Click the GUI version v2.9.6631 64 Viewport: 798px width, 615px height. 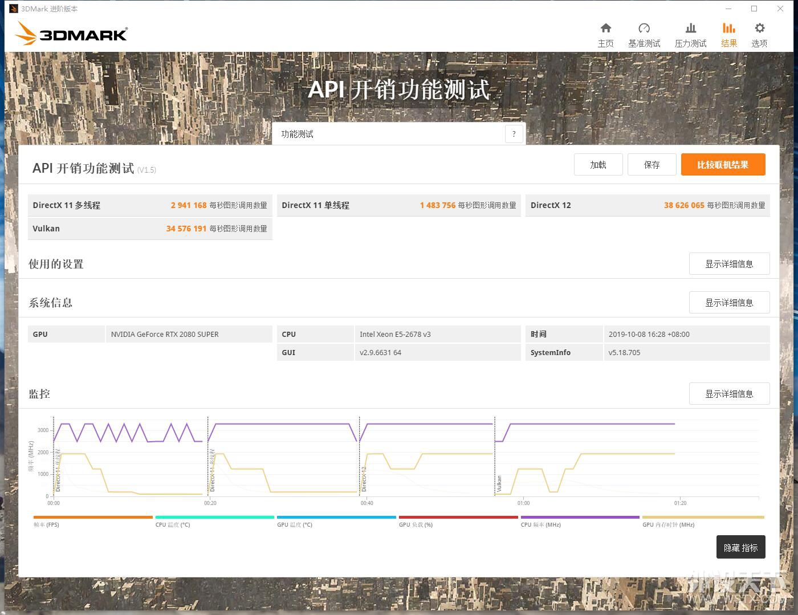click(380, 353)
